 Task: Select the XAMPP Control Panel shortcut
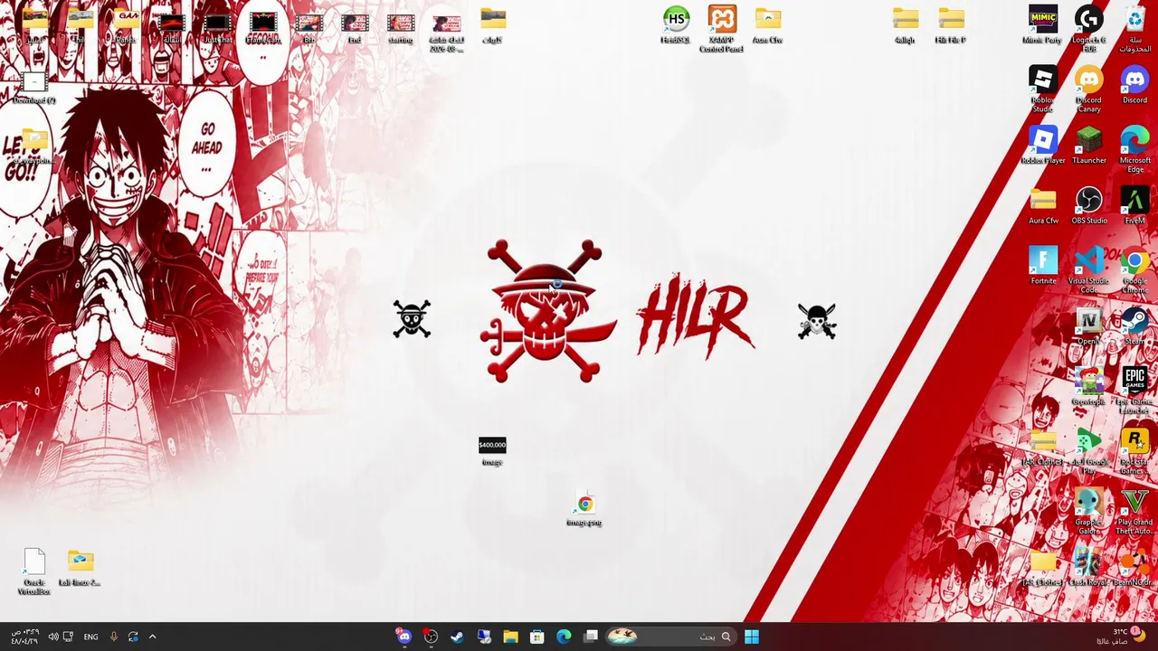coord(721,29)
